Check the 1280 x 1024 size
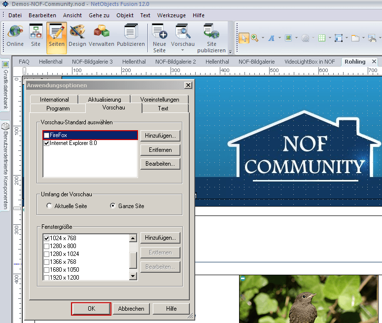382x323 pixels. 46,254
